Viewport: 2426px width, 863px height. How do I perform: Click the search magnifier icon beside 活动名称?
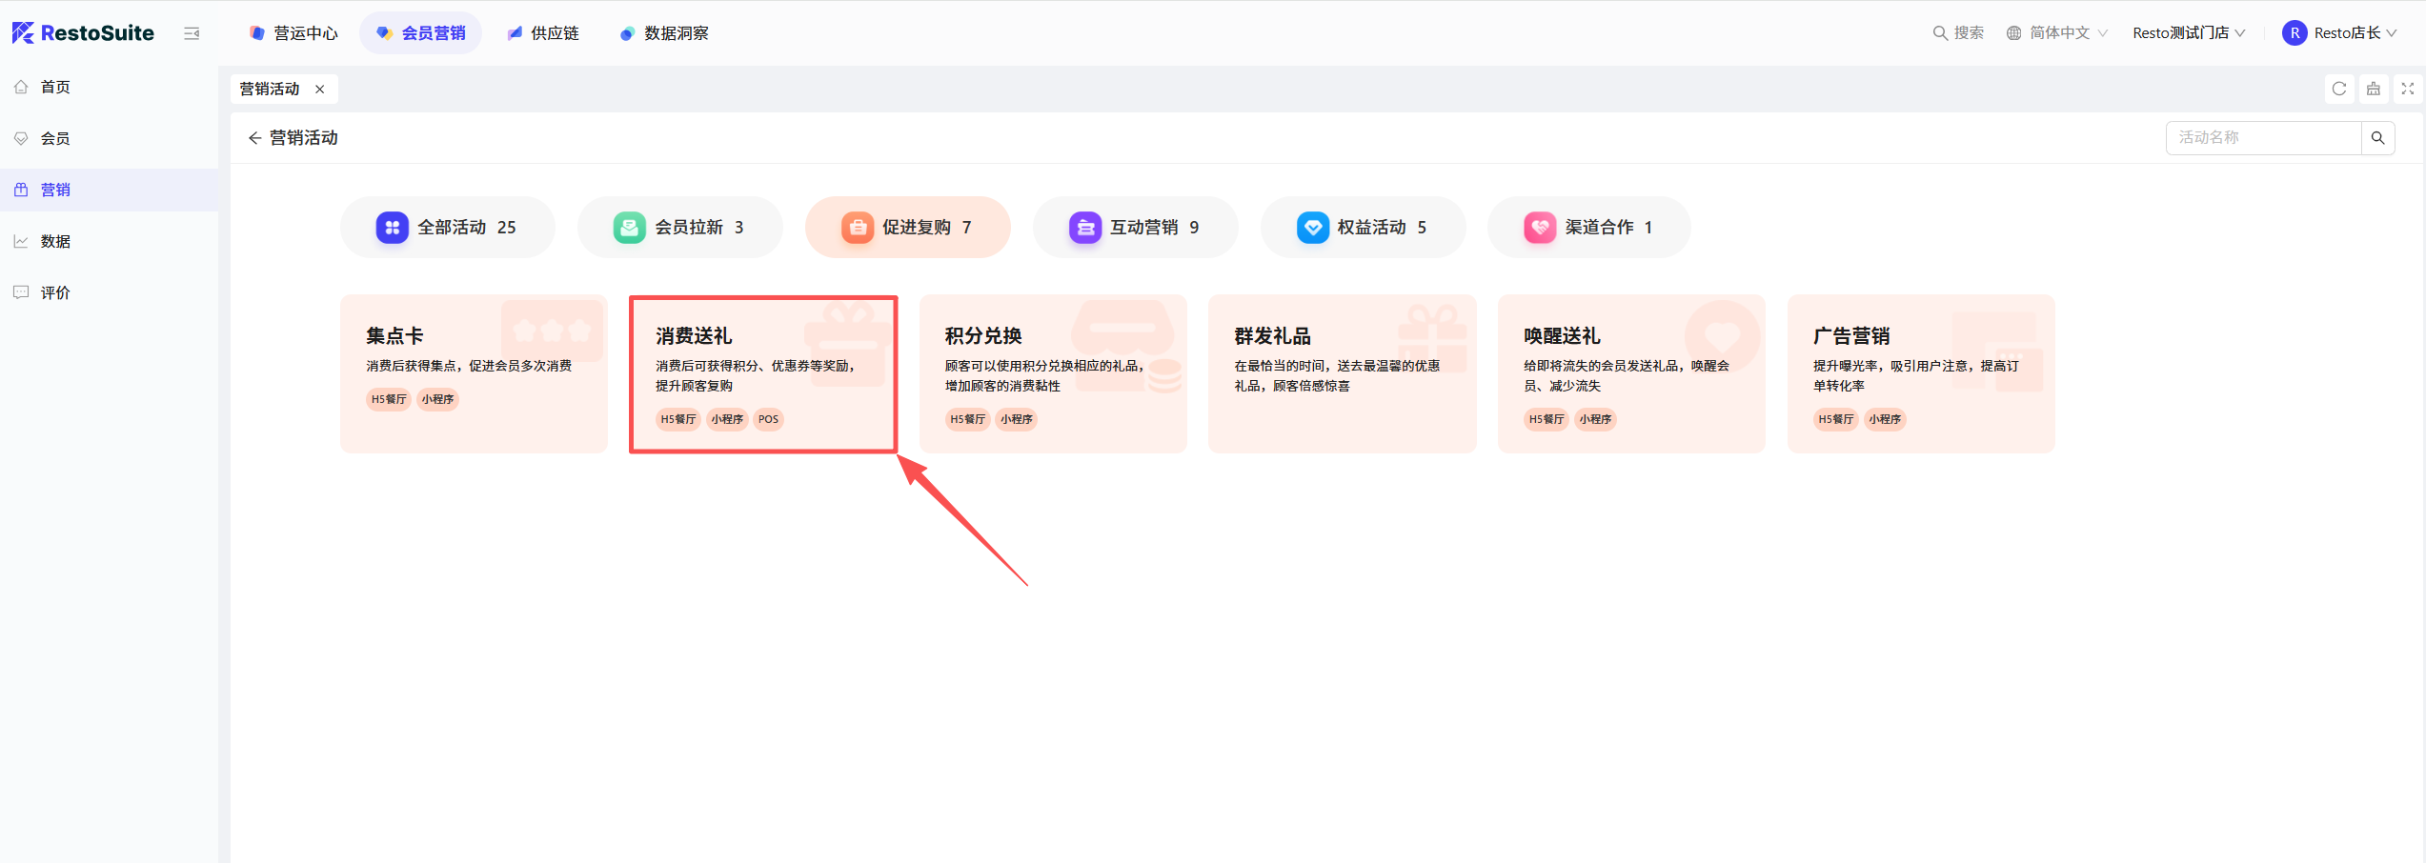pos(2377,138)
